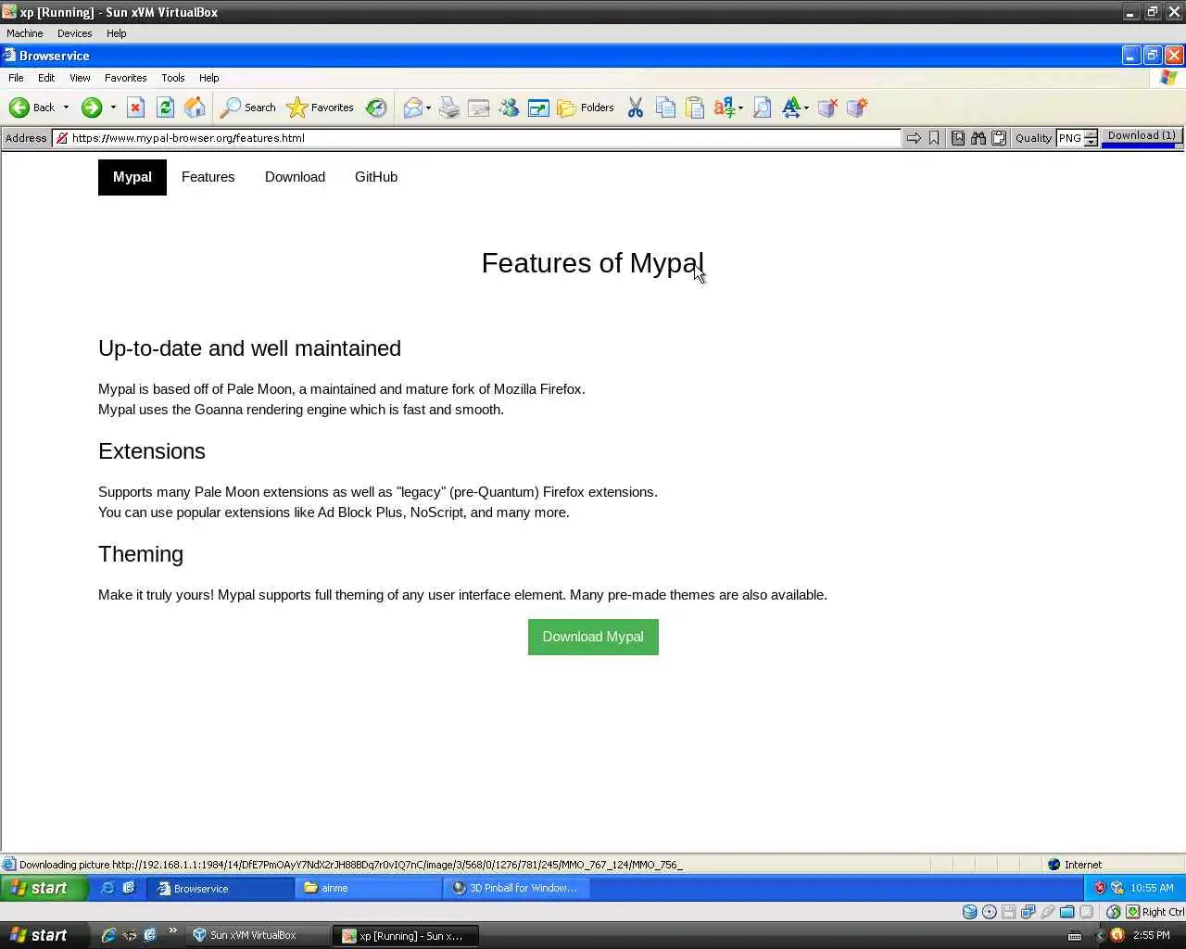Screen dimensions: 1186x949
Task: Click the Paste clipboard icon
Action: coord(695,108)
